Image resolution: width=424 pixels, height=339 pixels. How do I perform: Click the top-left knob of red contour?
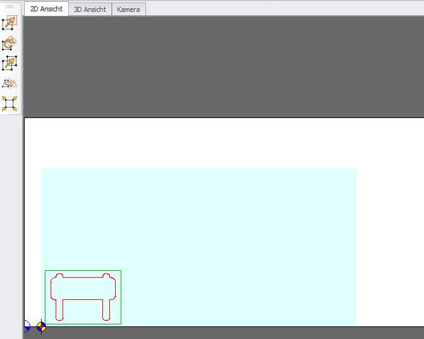(x=59, y=276)
